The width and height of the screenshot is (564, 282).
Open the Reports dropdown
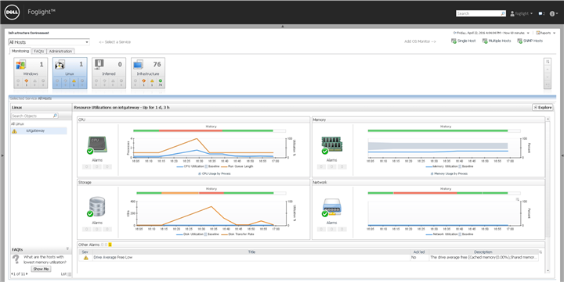pyautogui.click(x=545, y=33)
